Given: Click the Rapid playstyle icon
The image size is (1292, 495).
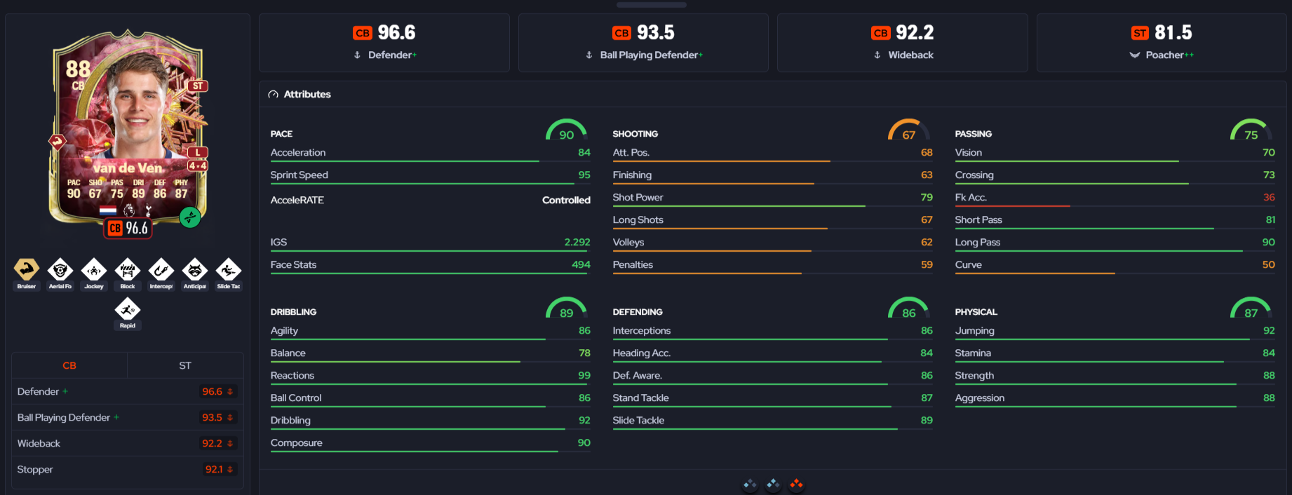Looking at the screenshot, I should tap(128, 309).
